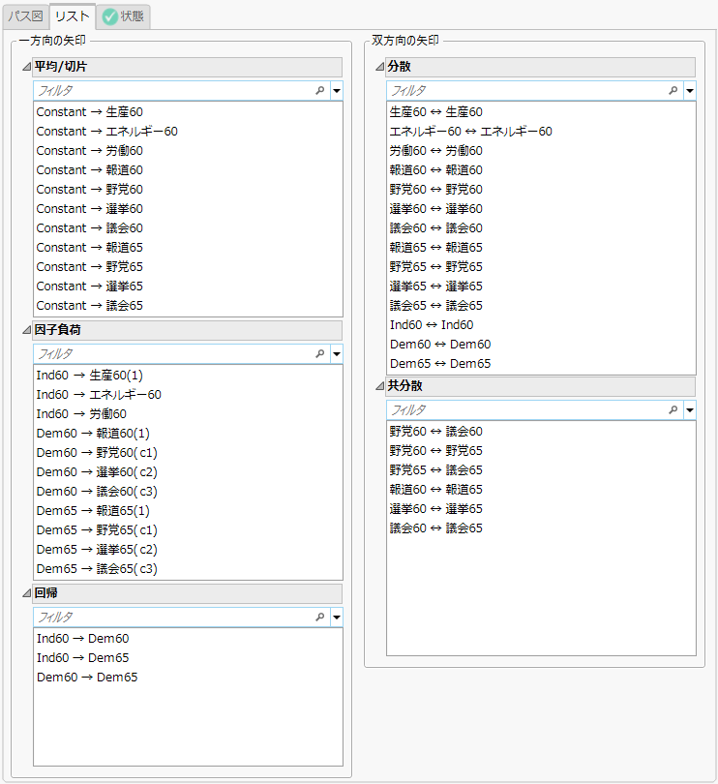
Task: Select covariance row 野党60 ↔ 野党65
Action: [x=541, y=451]
